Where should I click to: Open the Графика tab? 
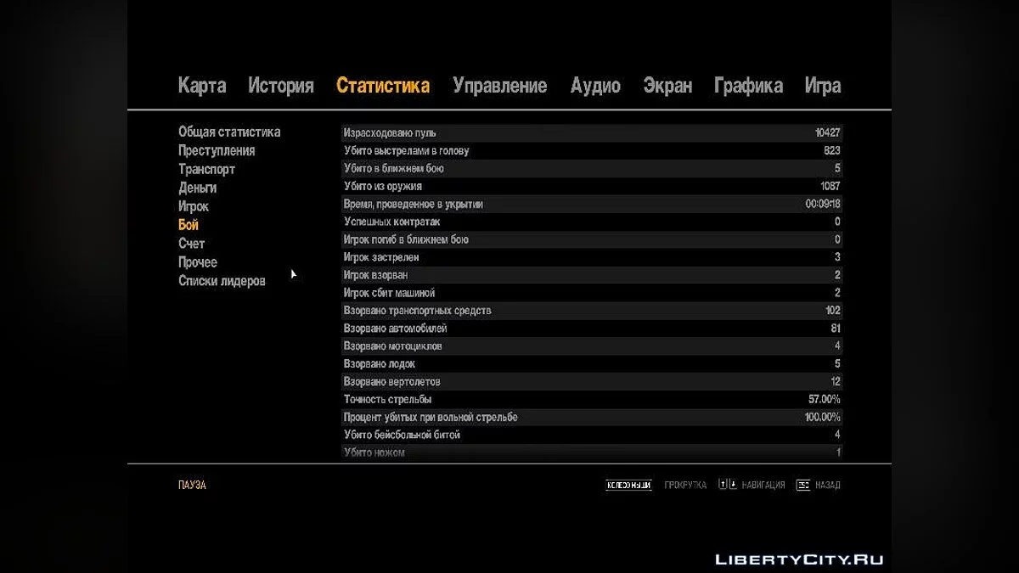748,85
